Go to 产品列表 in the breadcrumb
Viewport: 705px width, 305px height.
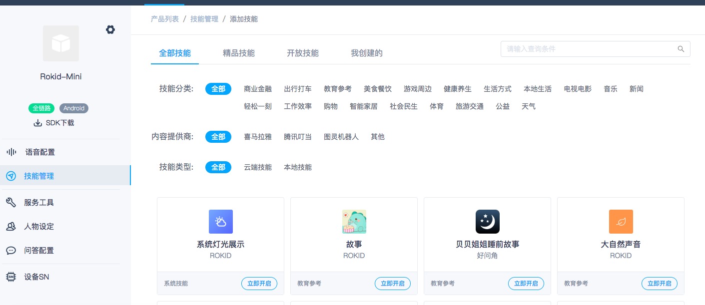coord(165,19)
